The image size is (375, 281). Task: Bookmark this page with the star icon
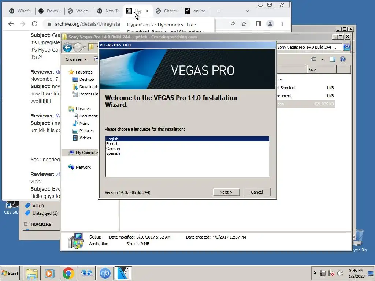tap(244, 24)
